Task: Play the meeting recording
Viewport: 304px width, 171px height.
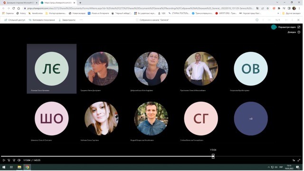Action: 4,161
